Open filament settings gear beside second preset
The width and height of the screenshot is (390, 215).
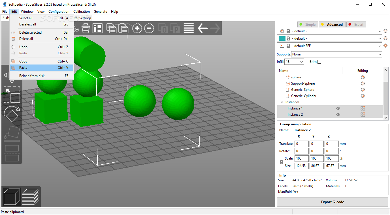point(385,38)
